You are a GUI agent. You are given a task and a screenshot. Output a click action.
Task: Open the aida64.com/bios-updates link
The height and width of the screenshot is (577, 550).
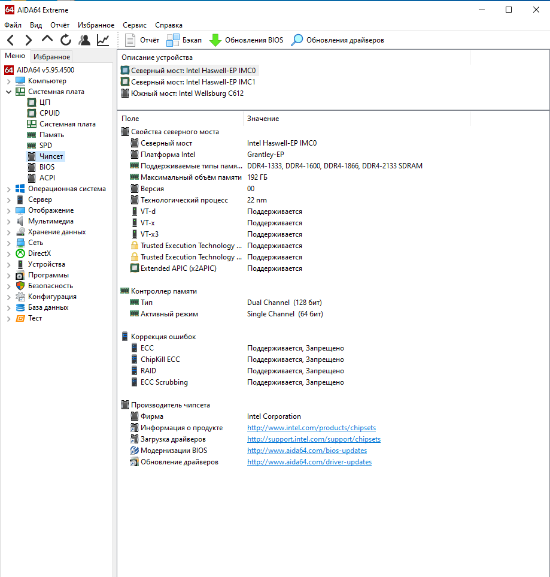click(307, 451)
